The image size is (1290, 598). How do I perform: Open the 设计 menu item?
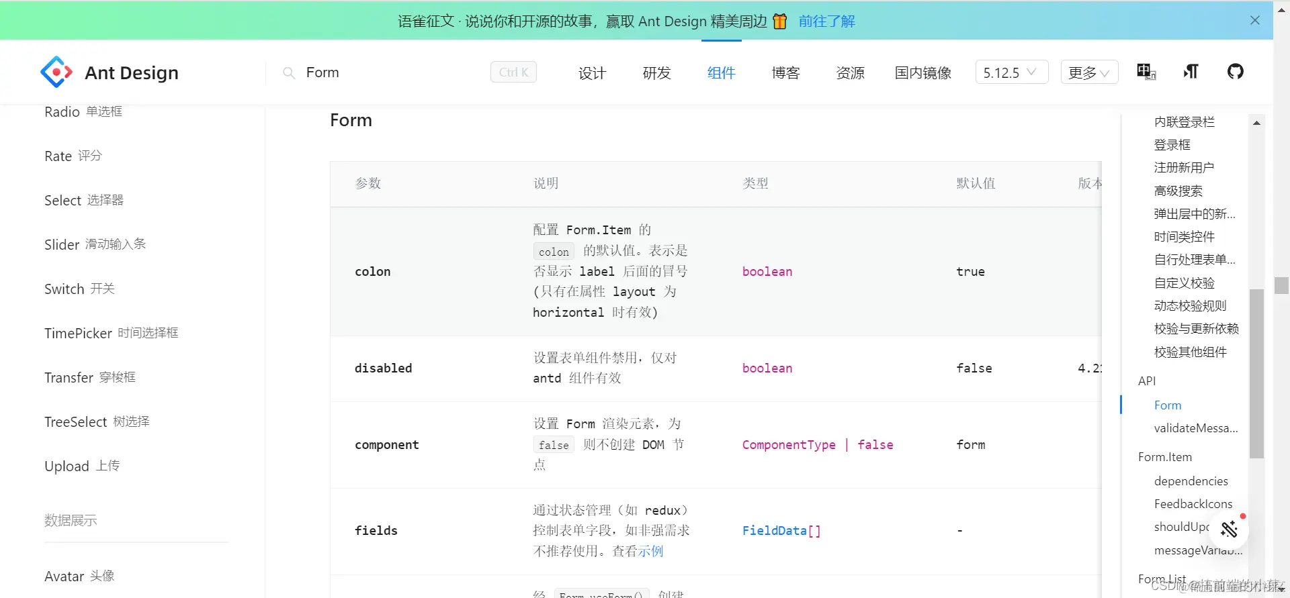click(x=592, y=72)
